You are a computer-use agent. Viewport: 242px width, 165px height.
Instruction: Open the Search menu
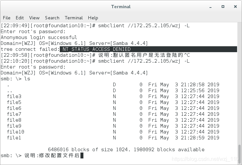click(52, 18)
